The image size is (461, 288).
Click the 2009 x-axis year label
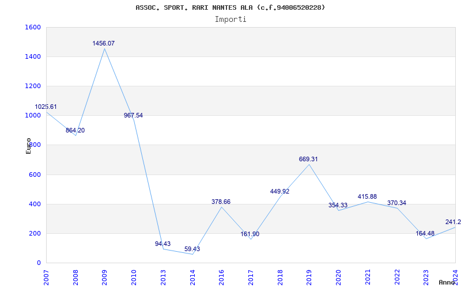point(104,278)
